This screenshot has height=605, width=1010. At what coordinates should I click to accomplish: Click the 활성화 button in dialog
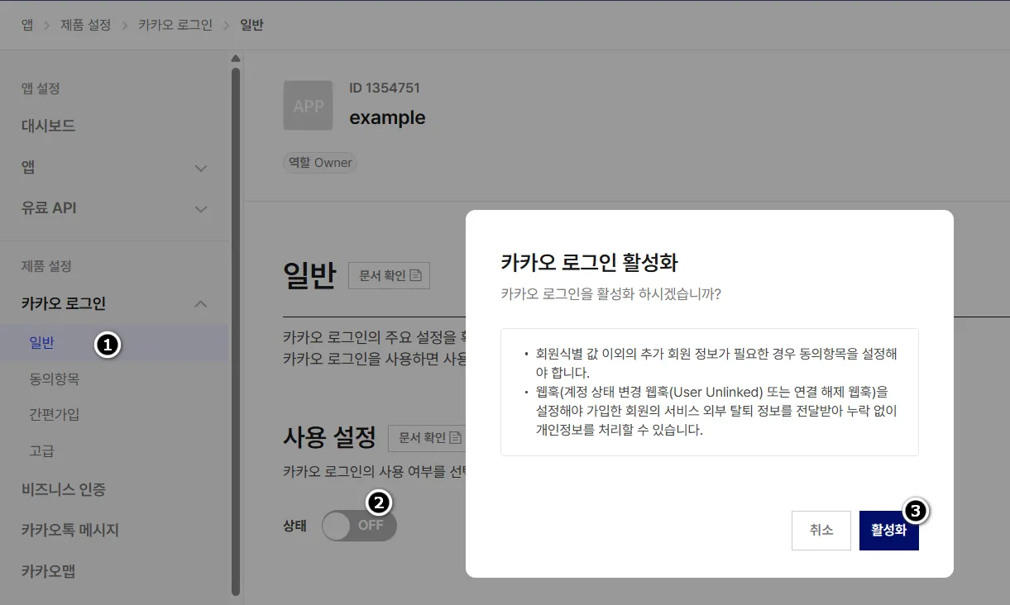[888, 531]
